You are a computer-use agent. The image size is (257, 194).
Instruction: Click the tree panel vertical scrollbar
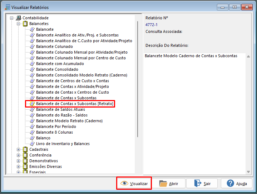click(x=138, y=79)
